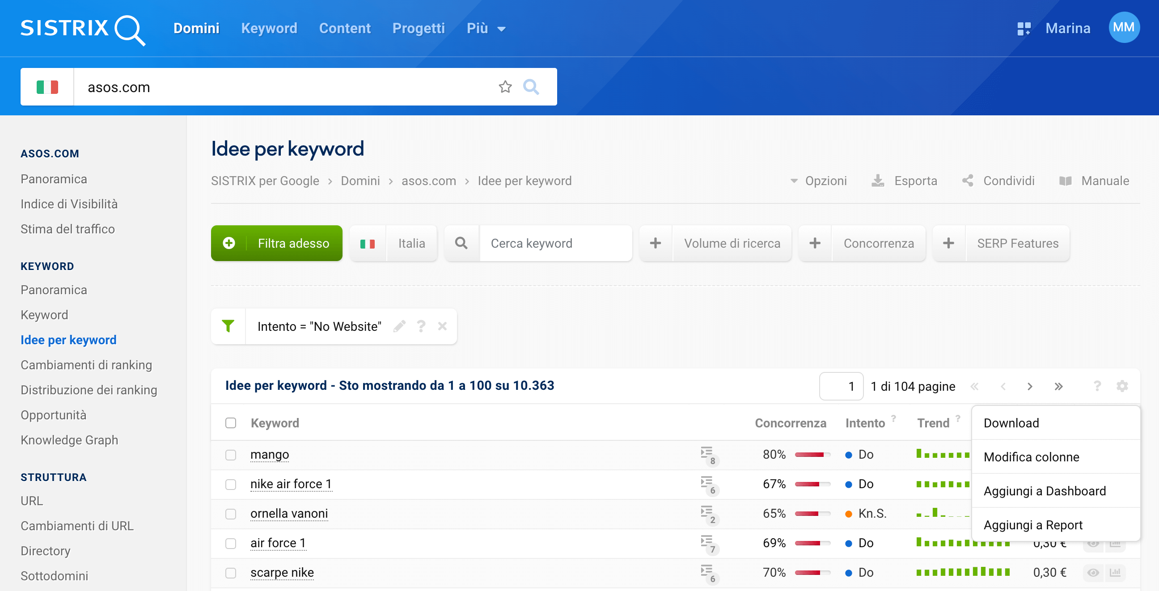
Task: Click the funnel filter icon
Action: [228, 325]
